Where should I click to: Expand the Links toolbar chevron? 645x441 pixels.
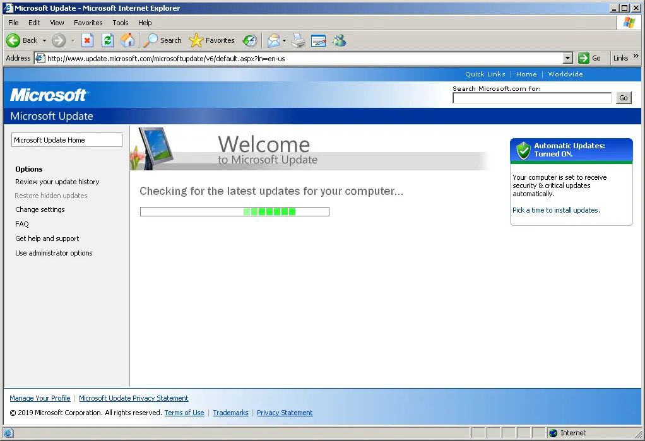pyautogui.click(x=636, y=56)
